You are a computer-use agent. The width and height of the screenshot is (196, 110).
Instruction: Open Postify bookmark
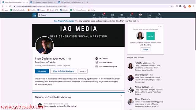[x=32, y=10]
